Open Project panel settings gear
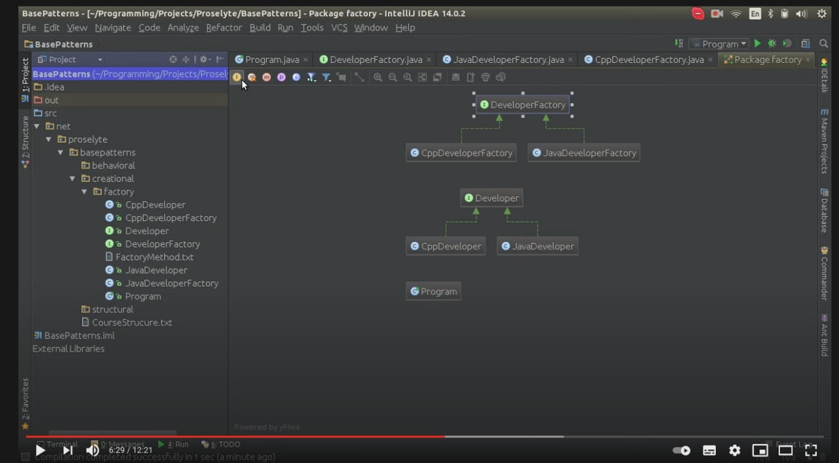 (x=204, y=60)
